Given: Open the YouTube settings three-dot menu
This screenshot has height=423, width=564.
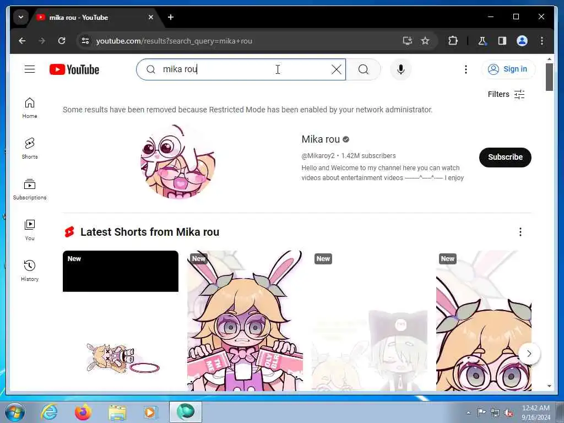Looking at the screenshot, I should pos(466,69).
